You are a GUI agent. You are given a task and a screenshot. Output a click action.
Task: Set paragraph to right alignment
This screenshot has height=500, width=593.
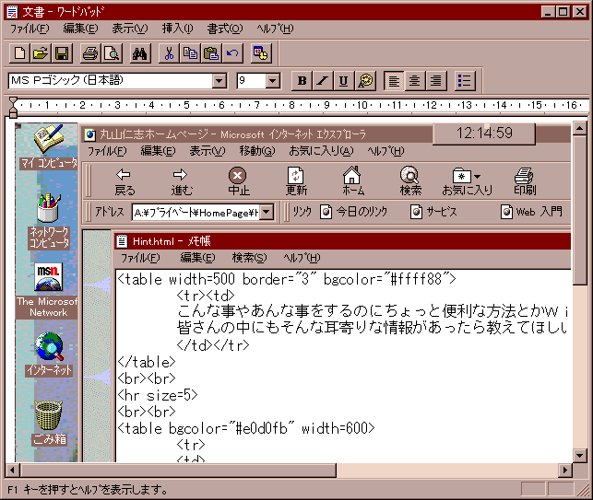[435, 81]
